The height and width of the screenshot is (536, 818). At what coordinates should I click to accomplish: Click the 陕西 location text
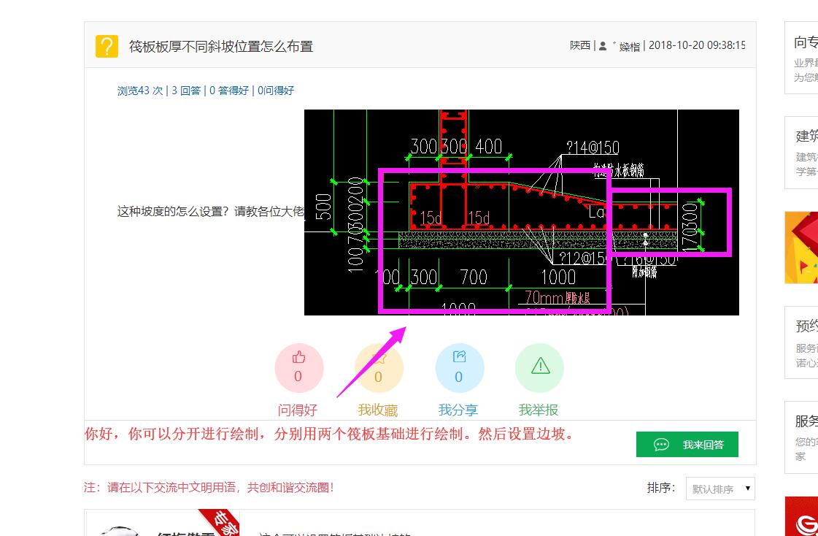coord(580,46)
